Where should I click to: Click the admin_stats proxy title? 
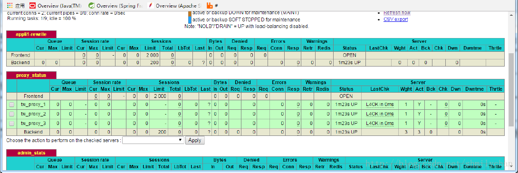coord(31,153)
